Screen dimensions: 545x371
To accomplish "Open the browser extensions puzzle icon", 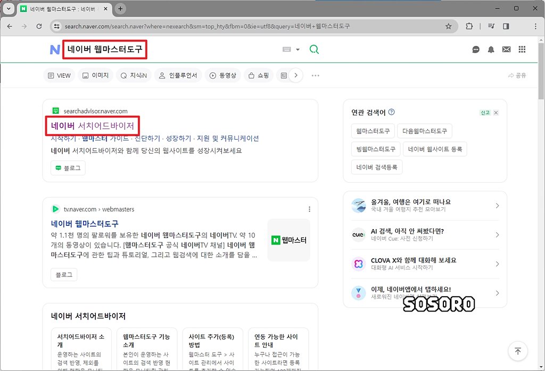I will coord(469,26).
